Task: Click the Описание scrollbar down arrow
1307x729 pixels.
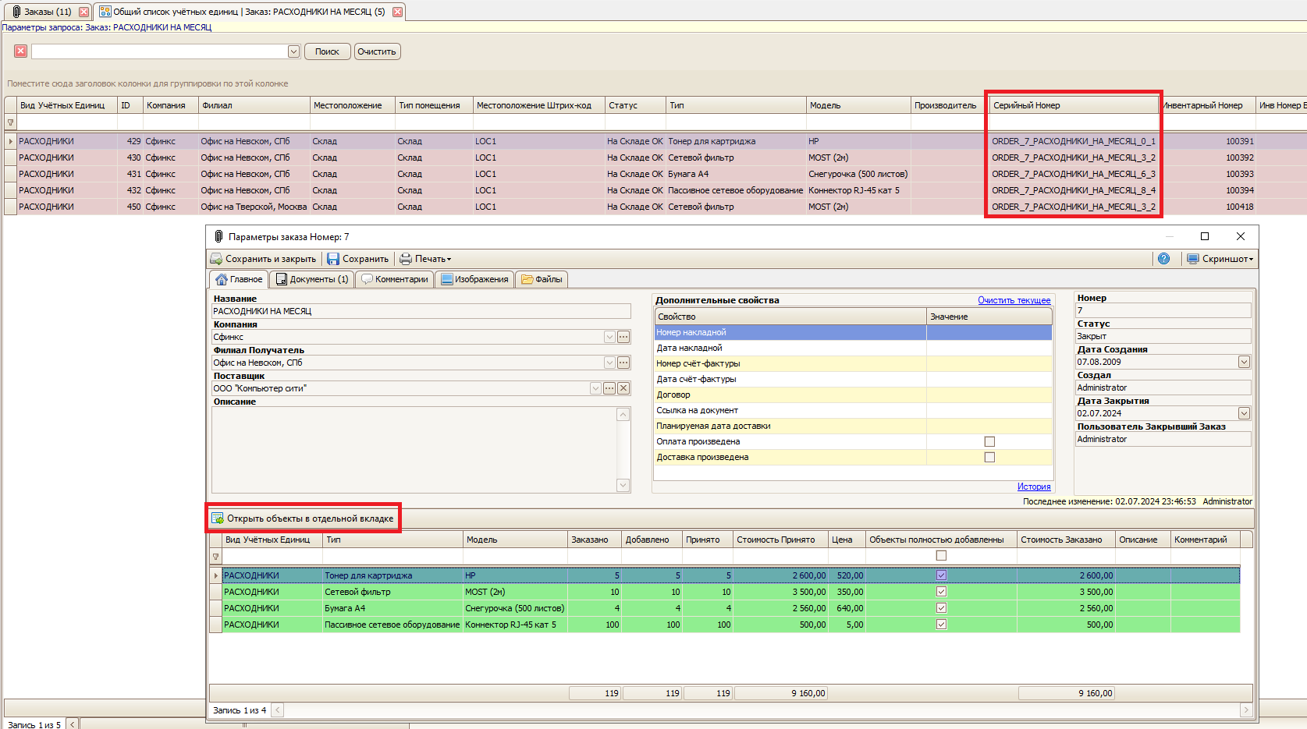Action: [623, 485]
